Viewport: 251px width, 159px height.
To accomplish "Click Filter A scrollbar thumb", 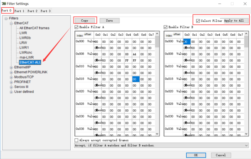I will pyautogui.click(x=157, y=41).
